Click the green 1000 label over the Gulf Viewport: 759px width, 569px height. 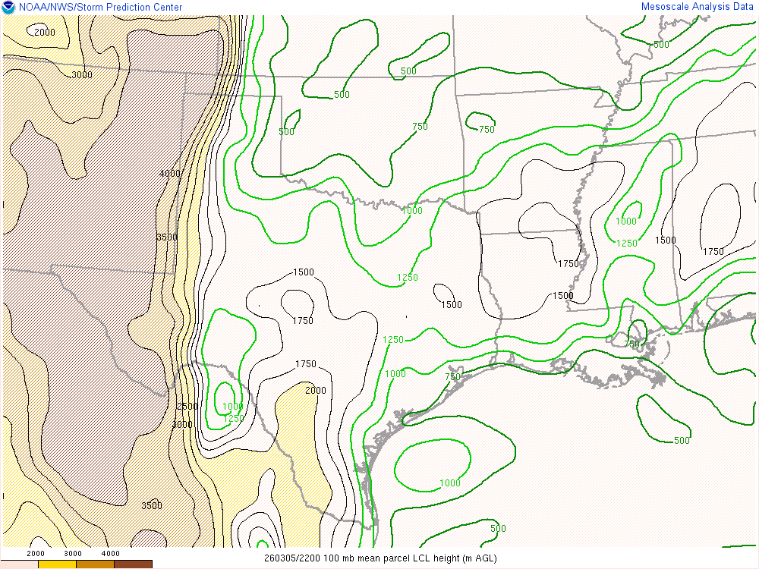tap(450, 483)
